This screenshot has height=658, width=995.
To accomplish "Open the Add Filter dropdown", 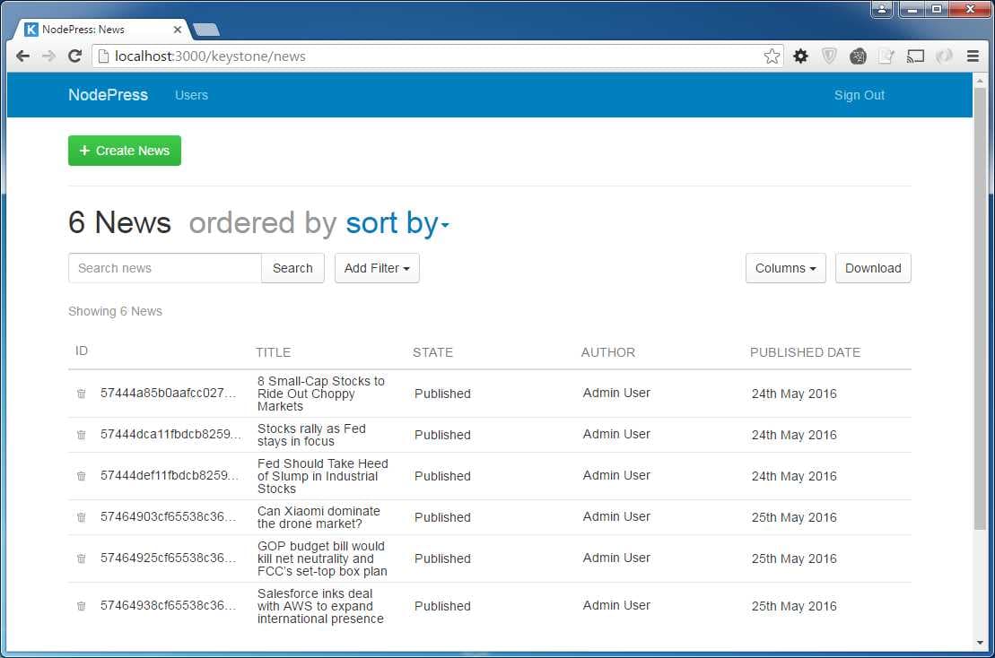I will click(x=377, y=268).
